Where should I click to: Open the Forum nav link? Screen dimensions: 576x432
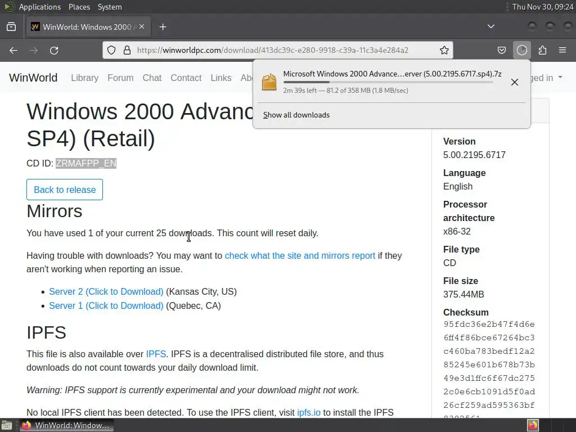pos(120,78)
